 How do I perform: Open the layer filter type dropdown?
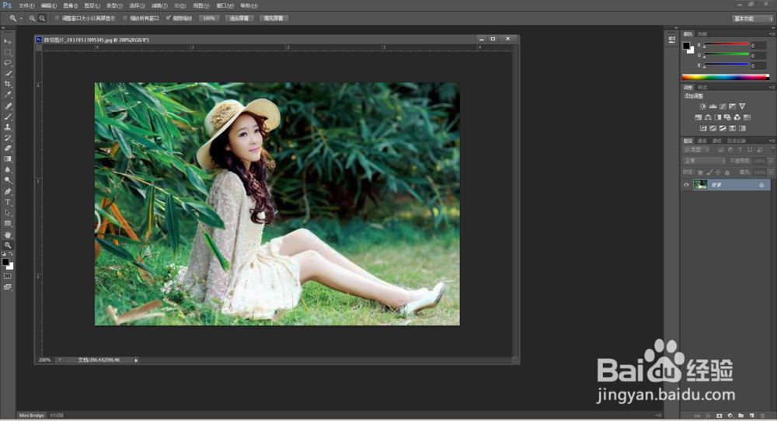point(696,150)
